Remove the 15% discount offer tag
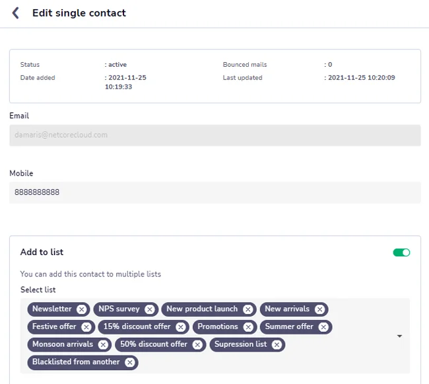This screenshot has height=384, width=429. pyautogui.click(x=181, y=327)
